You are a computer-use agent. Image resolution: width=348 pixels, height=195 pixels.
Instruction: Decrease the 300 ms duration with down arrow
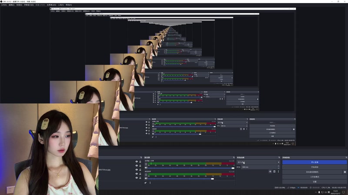pos(279,168)
